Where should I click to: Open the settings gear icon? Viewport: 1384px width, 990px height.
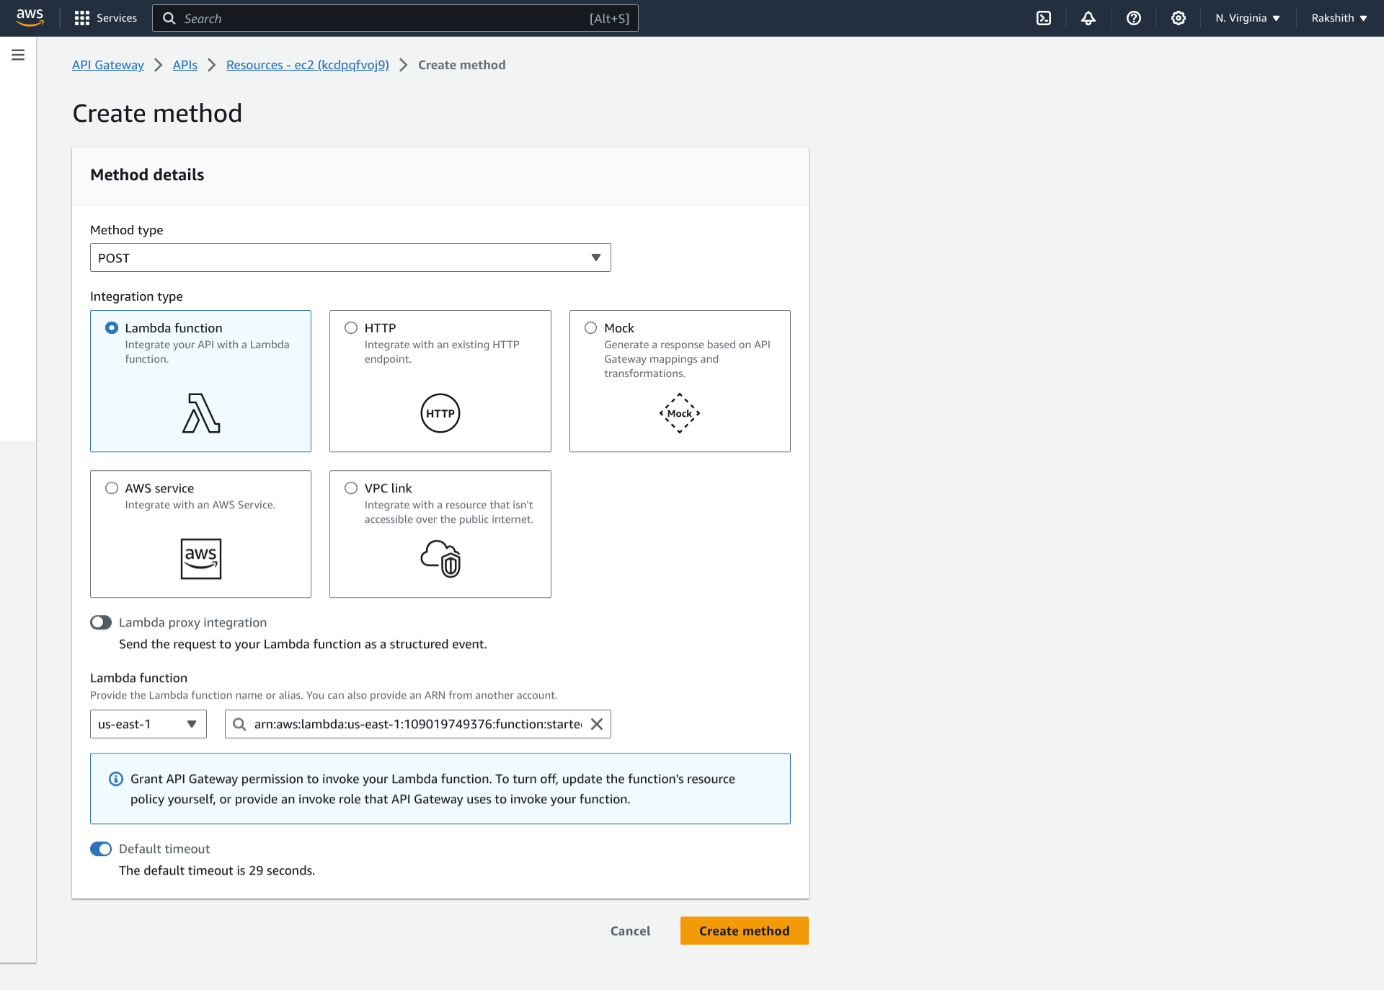click(x=1179, y=18)
